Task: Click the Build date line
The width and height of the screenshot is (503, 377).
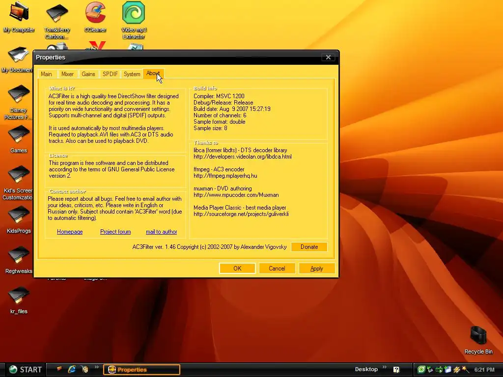Action: coord(232,109)
